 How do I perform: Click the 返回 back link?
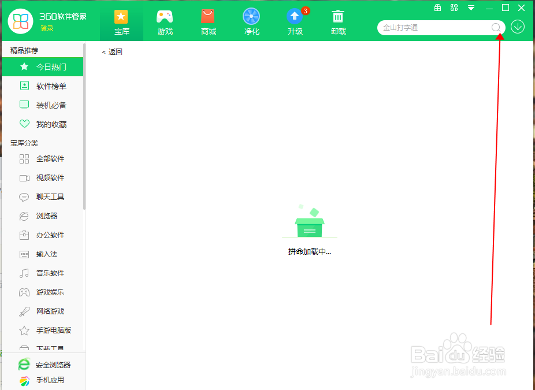coord(112,52)
